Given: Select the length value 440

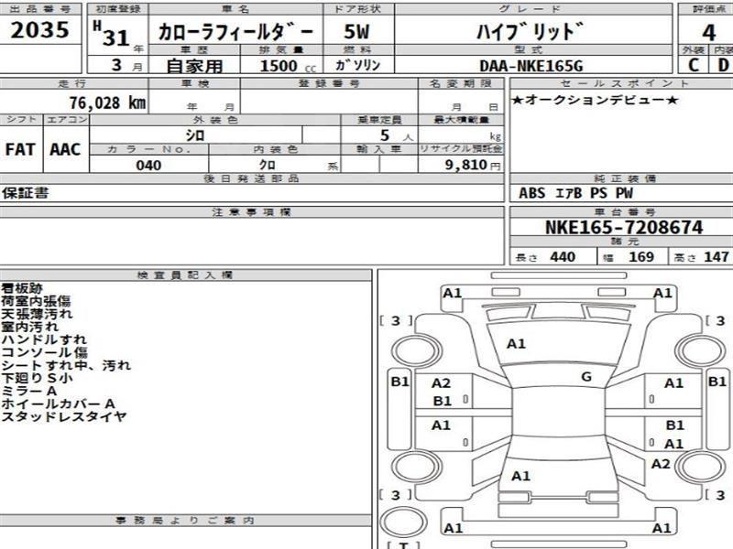Looking at the screenshot, I should point(563,257).
